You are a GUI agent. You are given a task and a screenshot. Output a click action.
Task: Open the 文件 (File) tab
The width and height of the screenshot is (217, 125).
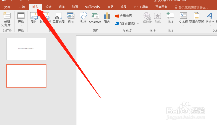7,7
